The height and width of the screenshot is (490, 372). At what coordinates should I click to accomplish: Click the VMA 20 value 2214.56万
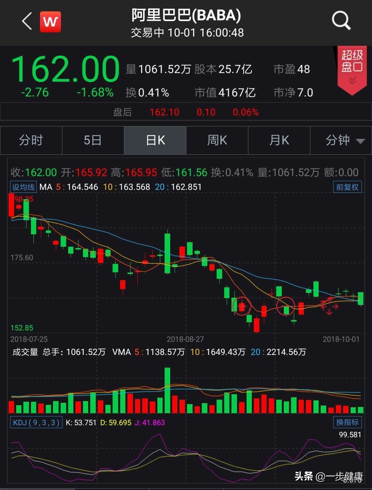tap(286, 352)
